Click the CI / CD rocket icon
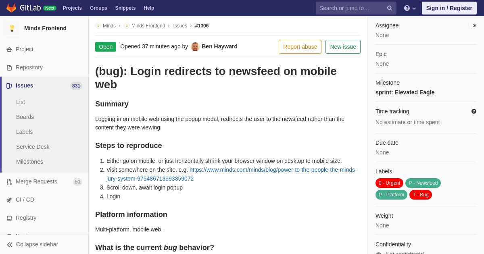Image resolution: width=484 pixels, height=254 pixels. point(9,200)
